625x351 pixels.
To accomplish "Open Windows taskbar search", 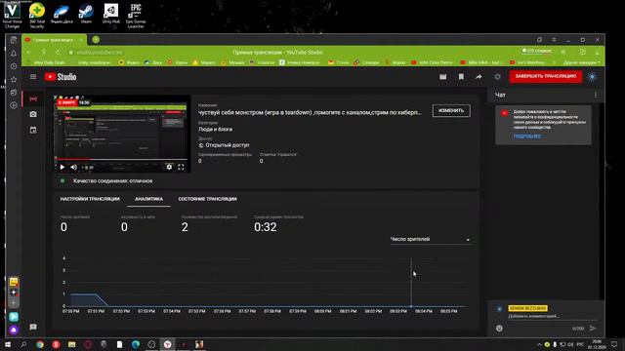I will [23, 344].
